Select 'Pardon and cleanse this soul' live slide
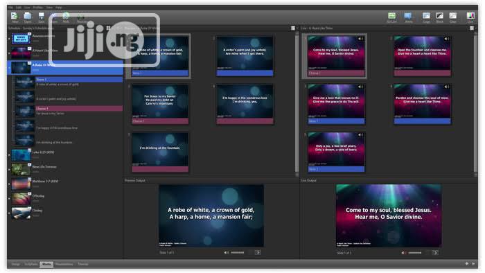Viewport: 485px width, 273px height. coord(422,104)
